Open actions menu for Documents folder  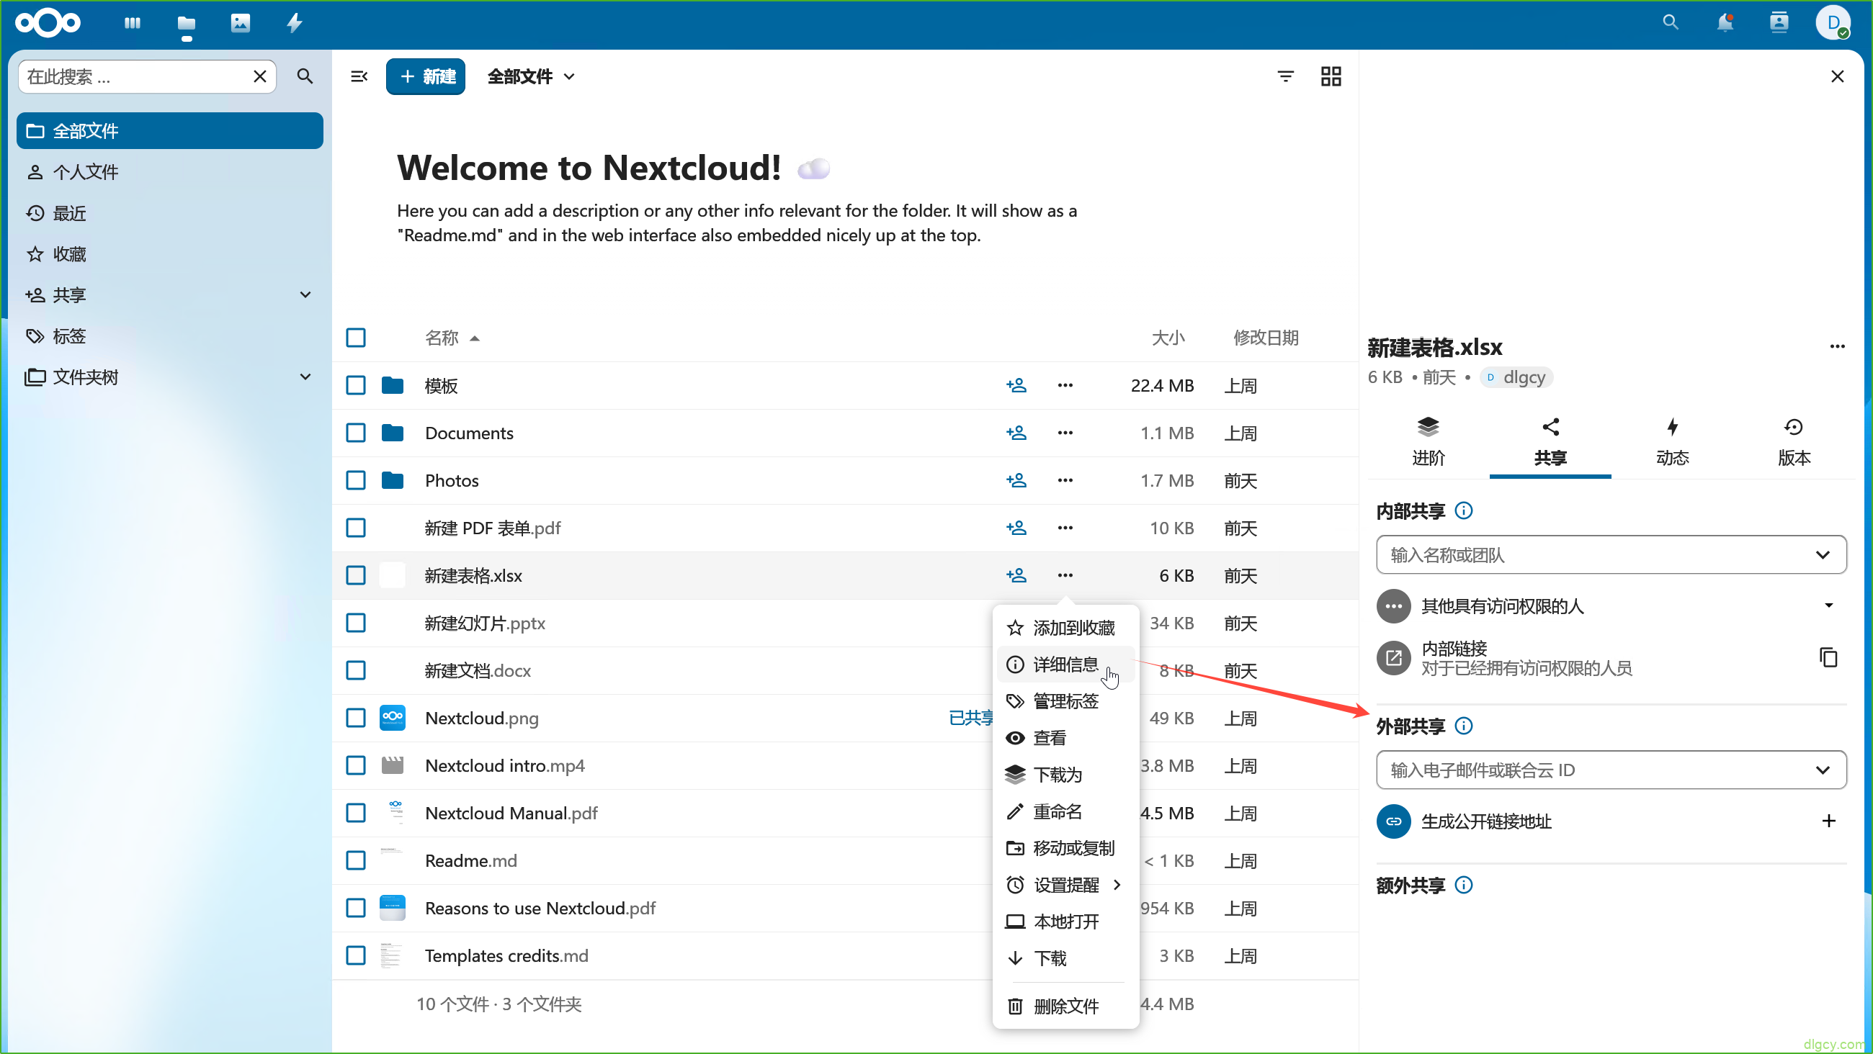(1065, 433)
